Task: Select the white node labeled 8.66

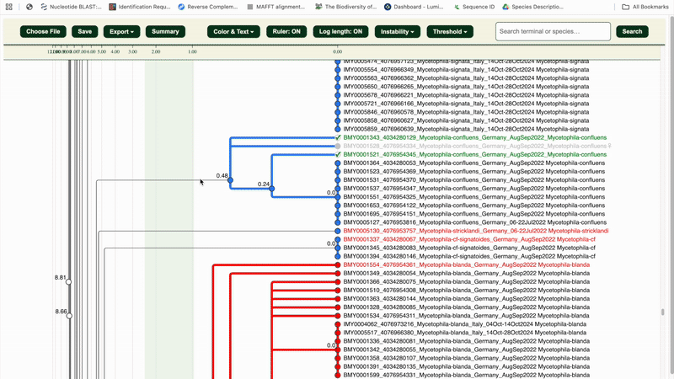Action: tap(69, 316)
